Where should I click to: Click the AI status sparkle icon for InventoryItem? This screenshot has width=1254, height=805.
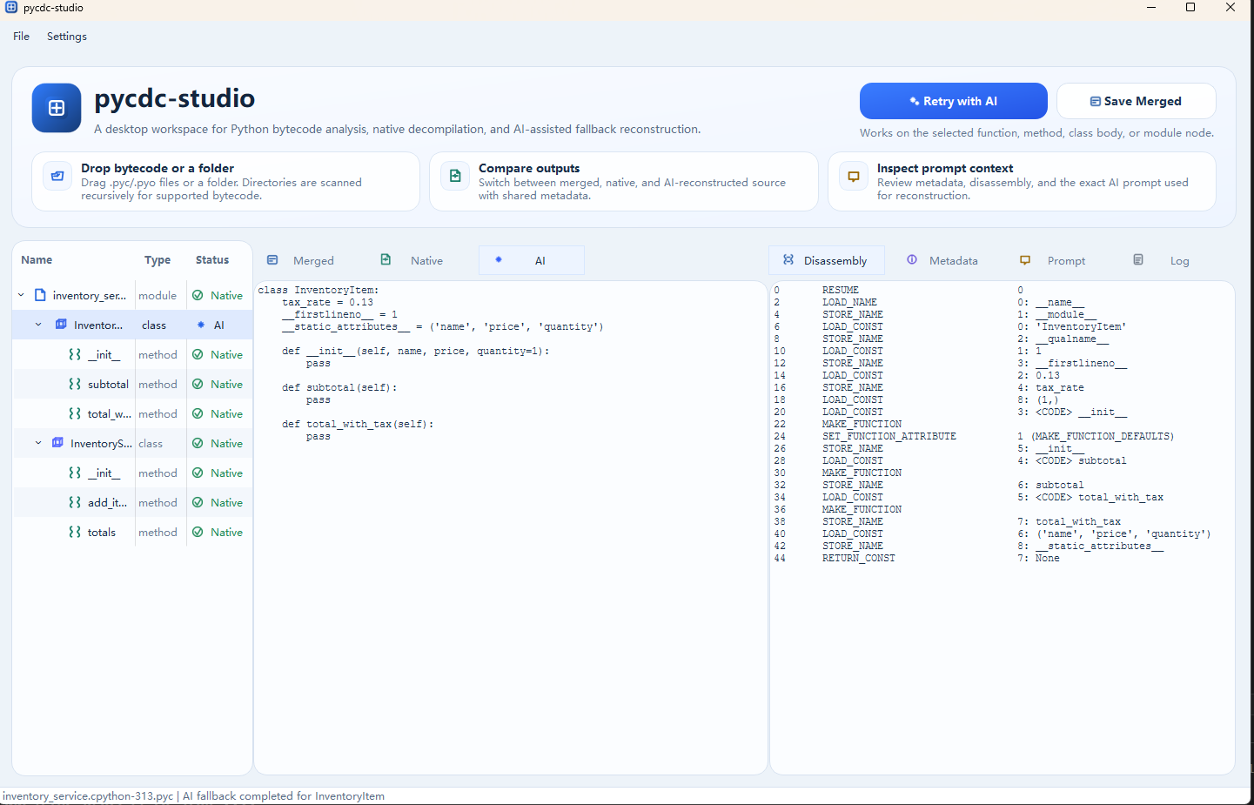click(201, 325)
